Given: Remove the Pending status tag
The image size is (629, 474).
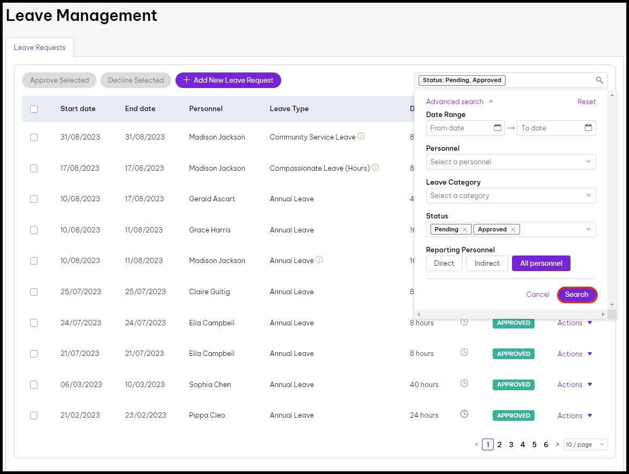Looking at the screenshot, I should 465,230.
